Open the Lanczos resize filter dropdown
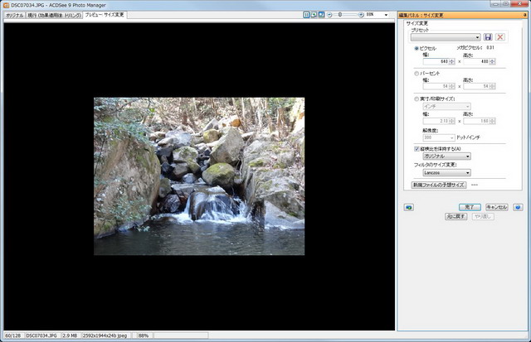Image resolution: width=531 pixels, height=342 pixels. click(x=446, y=173)
